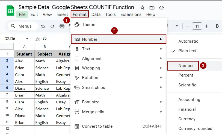Select Currency rounded format
Image resolution: width=222 pixels, height=134 pixels.
[x=194, y=129]
